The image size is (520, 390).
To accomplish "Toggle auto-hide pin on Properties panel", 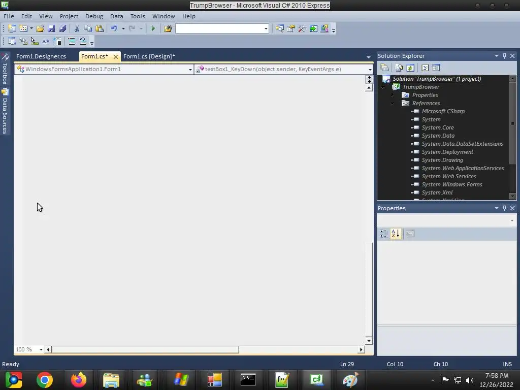I will (504, 208).
